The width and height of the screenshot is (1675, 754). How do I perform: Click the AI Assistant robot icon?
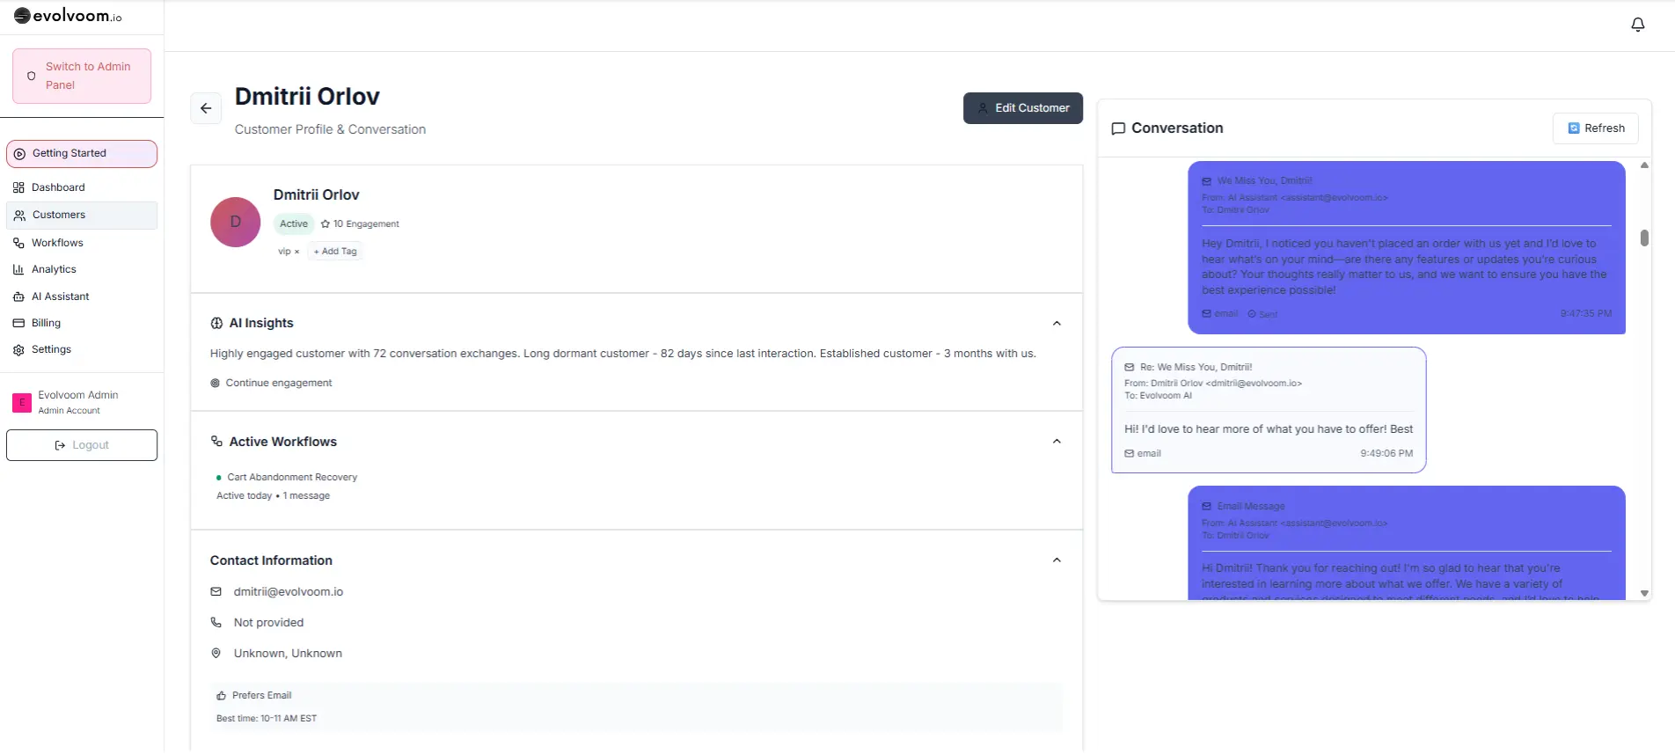(18, 296)
